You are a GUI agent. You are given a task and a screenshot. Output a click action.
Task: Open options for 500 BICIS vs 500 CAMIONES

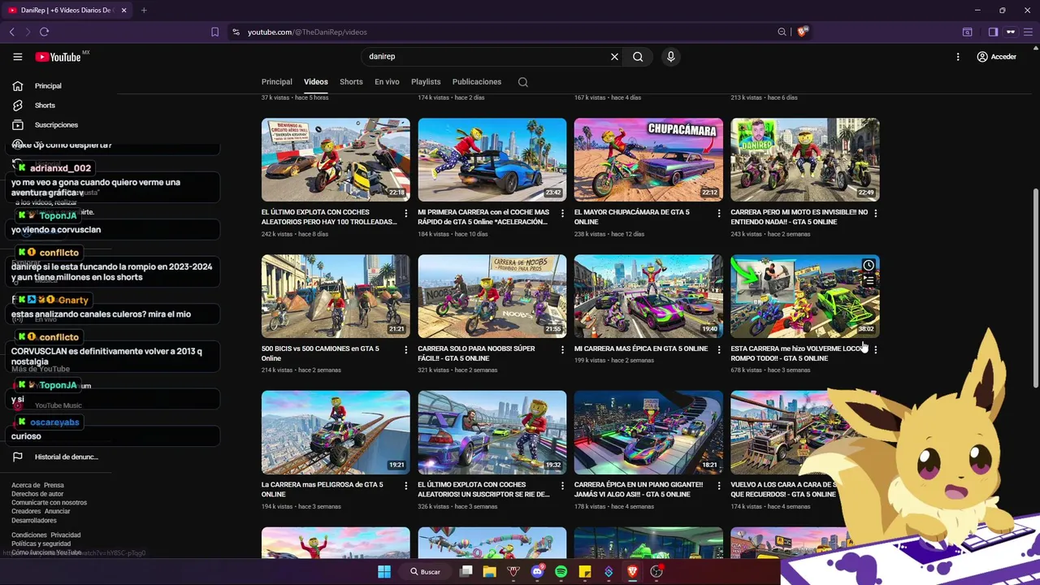pyautogui.click(x=406, y=350)
